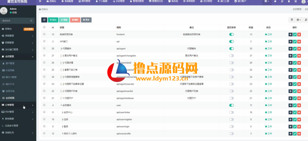308x141 pixels.
Task: Click edit icon for 代理详情 row
Action: click(x=295, y=63)
